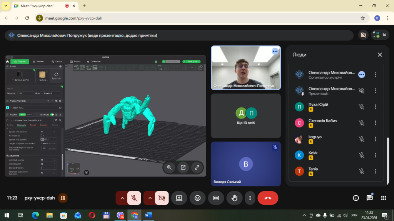Toggle closed captions

pyautogui.click(x=216, y=198)
